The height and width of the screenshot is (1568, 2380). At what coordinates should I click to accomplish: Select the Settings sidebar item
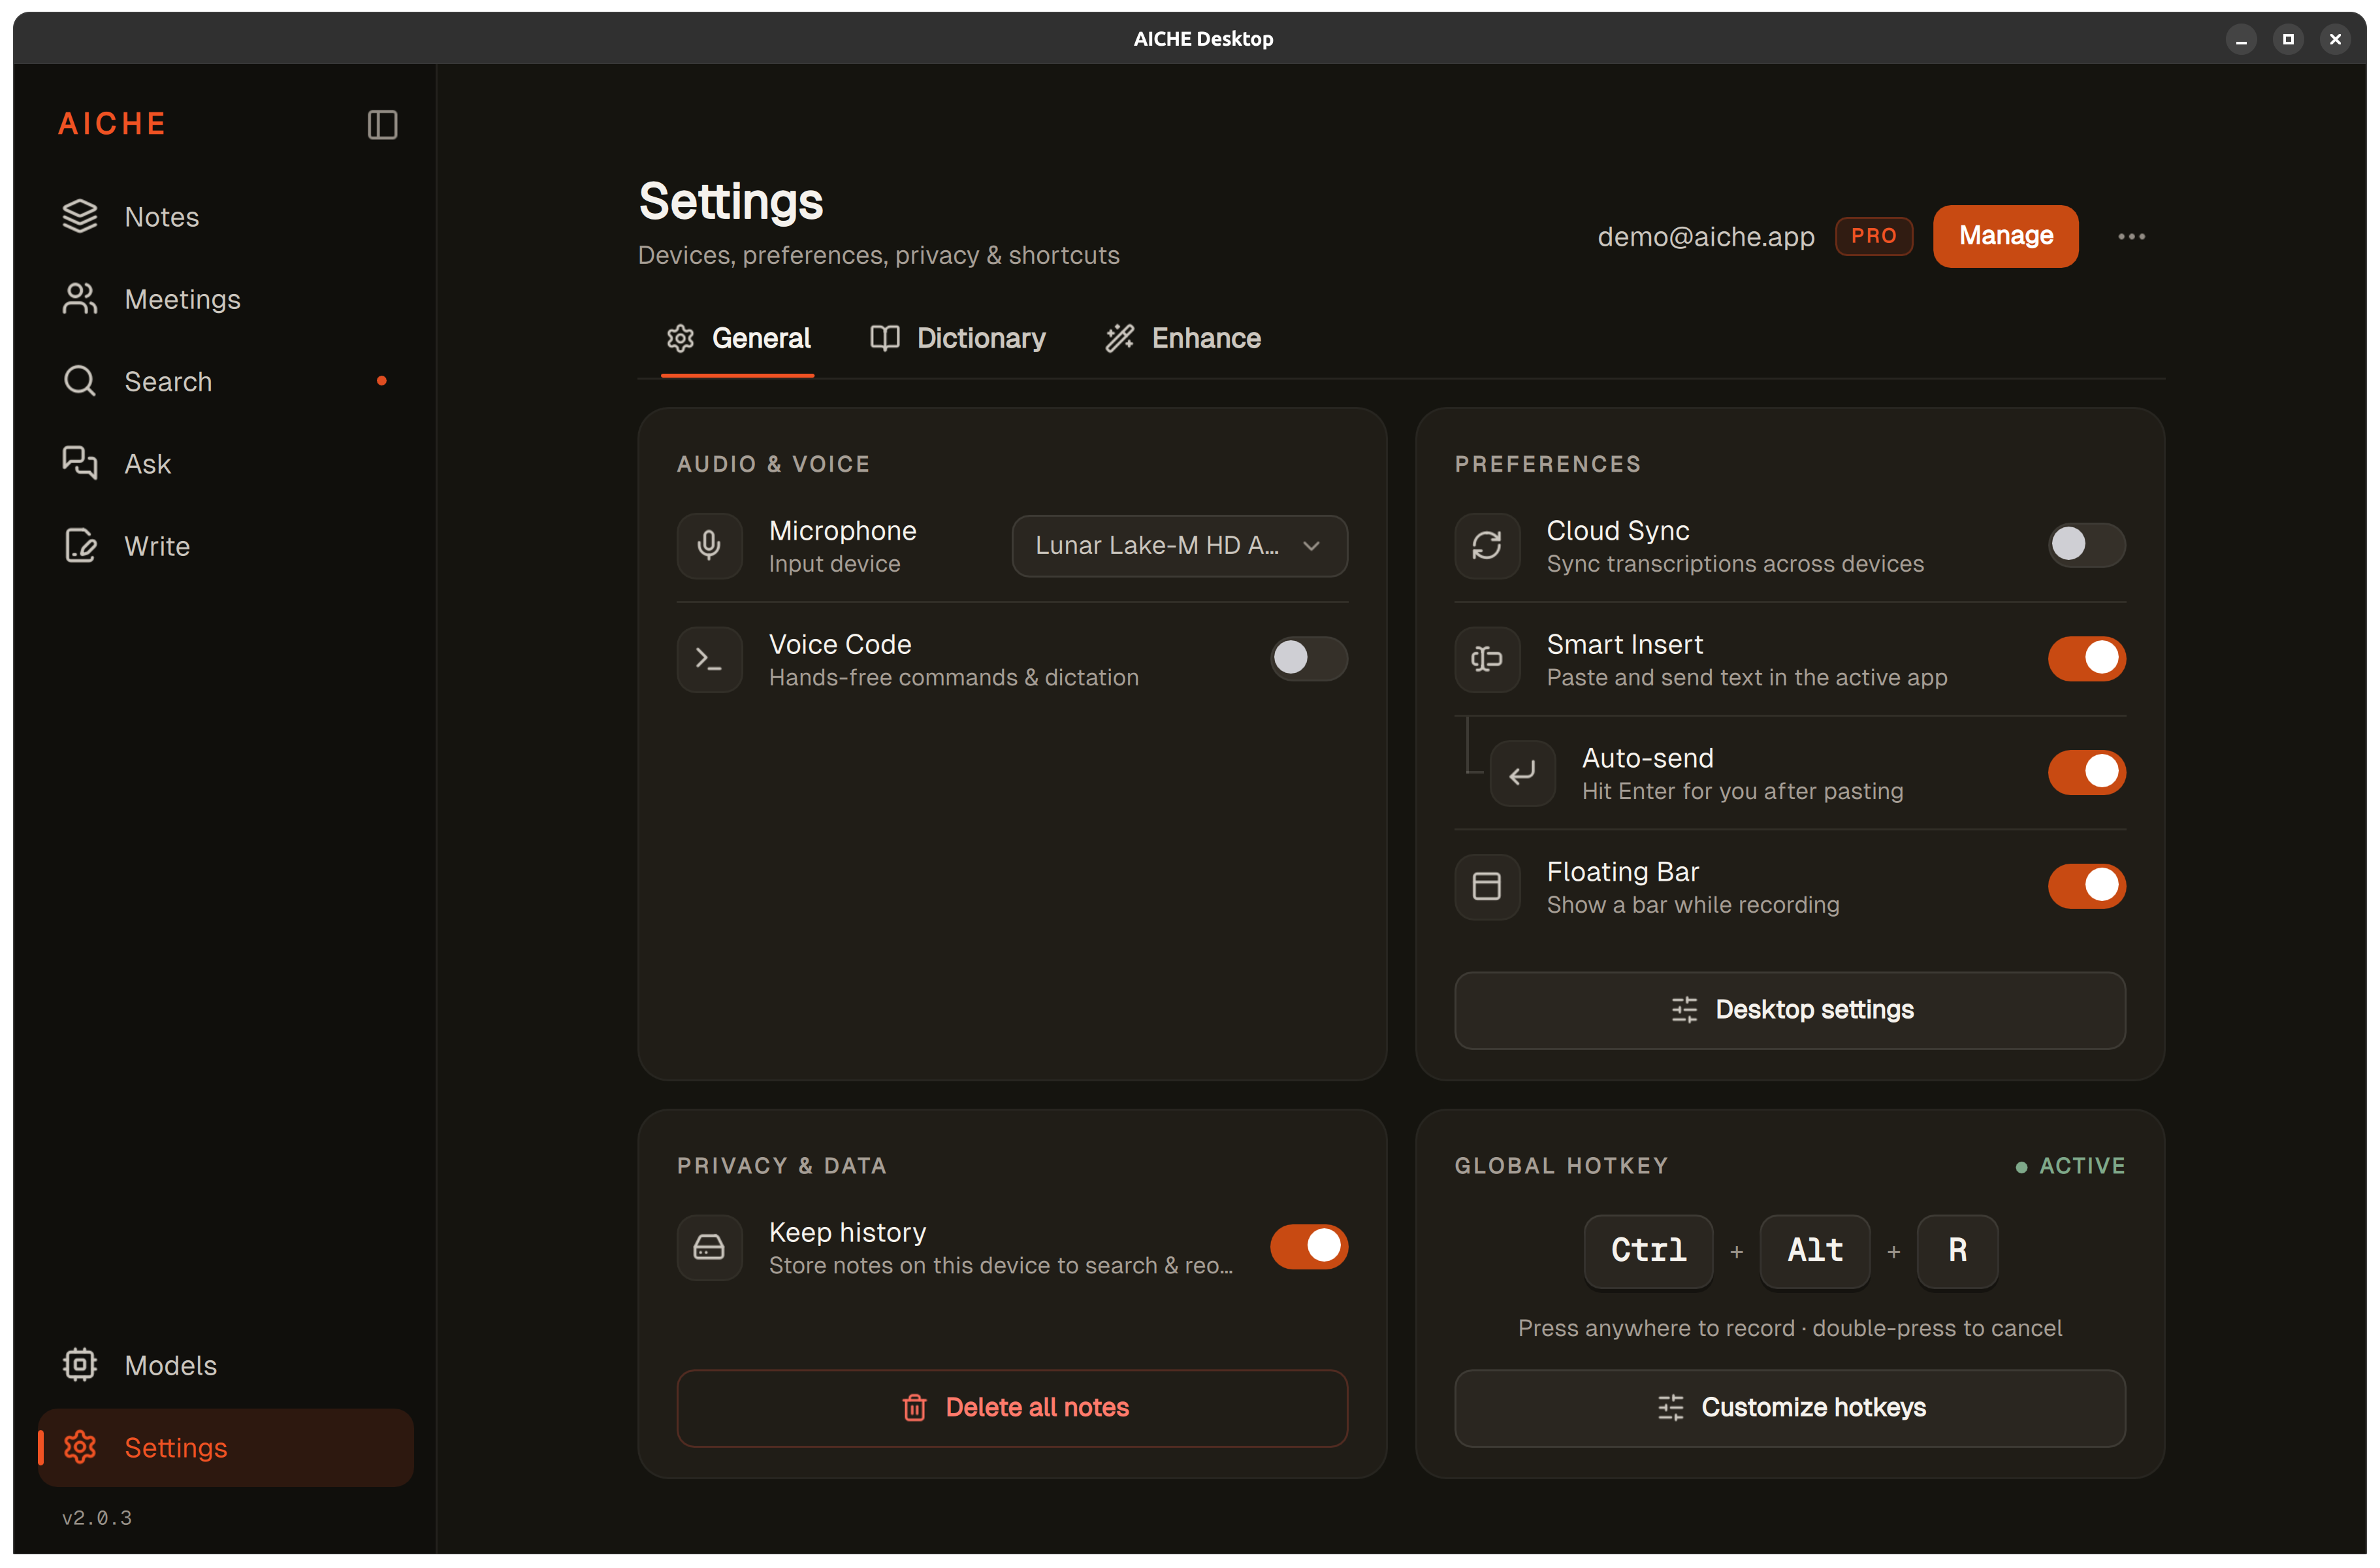pos(226,1447)
